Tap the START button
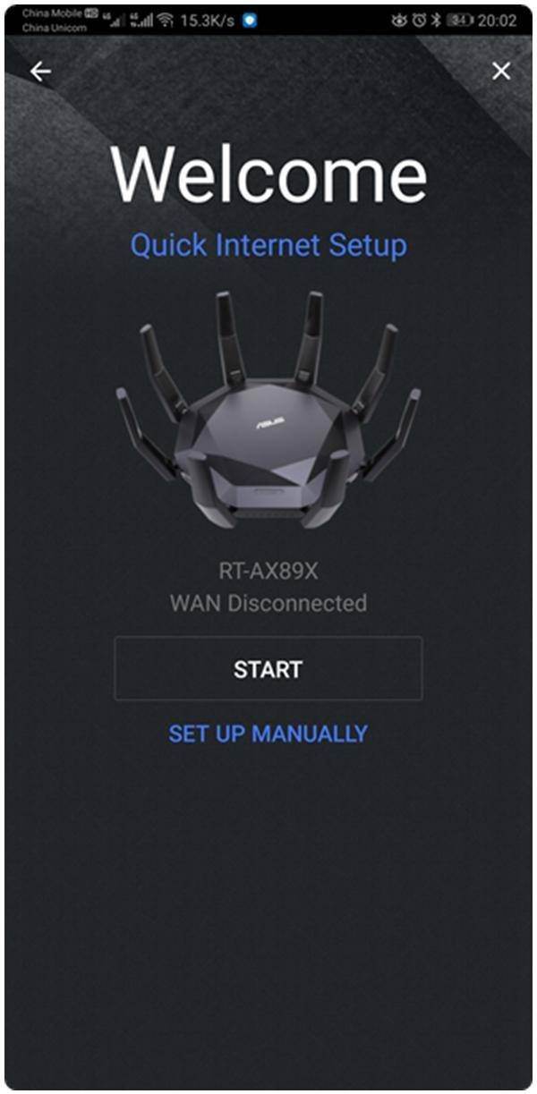Viewport: 537px width, 1094px height. tap(268, 668)
